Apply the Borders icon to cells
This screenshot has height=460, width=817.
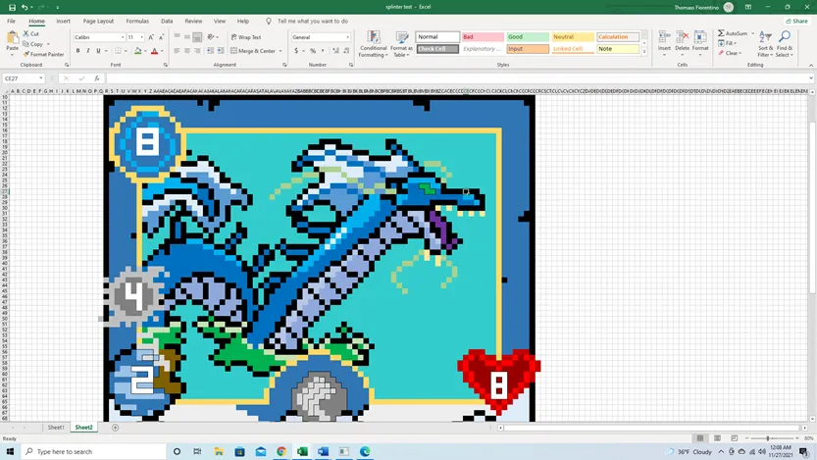click(118, 51)
